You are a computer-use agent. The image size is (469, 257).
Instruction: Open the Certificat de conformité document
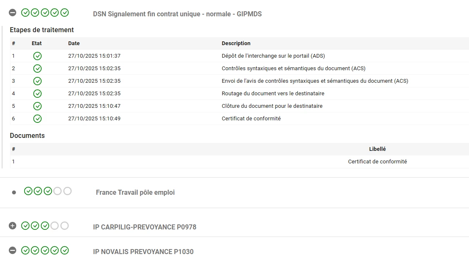[377, 162]
